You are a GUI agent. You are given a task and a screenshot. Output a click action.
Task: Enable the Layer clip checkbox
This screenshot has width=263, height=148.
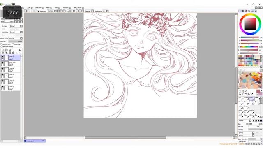13,44
